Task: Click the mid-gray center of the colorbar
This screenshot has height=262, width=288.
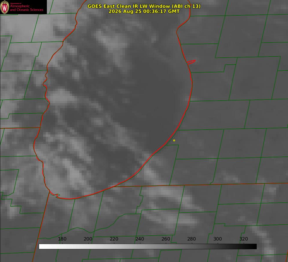Action: click(x=148, y=246)
